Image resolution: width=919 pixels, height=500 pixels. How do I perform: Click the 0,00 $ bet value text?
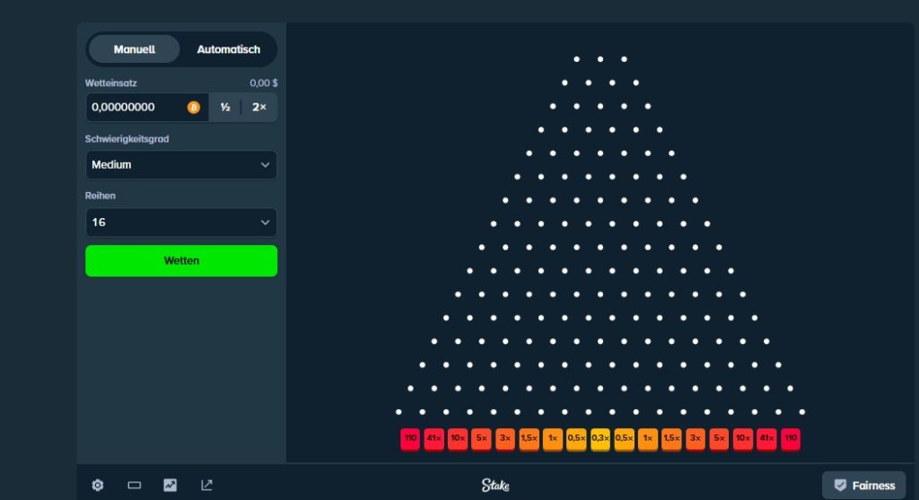(x=264, y=83)
